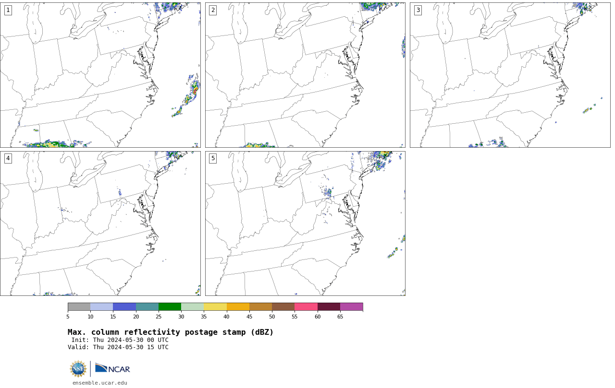
Task: Click the NSF logo
Action: coord(78,369)
